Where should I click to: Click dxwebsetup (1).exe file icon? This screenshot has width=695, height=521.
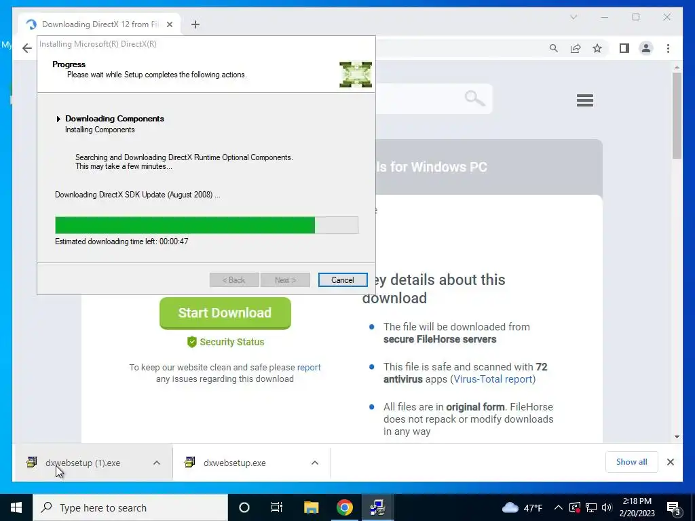pyautogui.click(x=31, y=463)
